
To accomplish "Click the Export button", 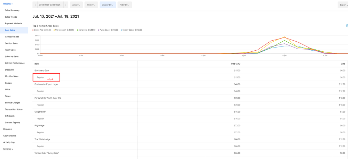I will pos(343,5).
